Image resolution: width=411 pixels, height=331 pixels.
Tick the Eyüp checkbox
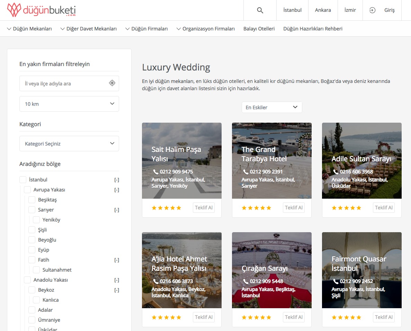(32, 249)
